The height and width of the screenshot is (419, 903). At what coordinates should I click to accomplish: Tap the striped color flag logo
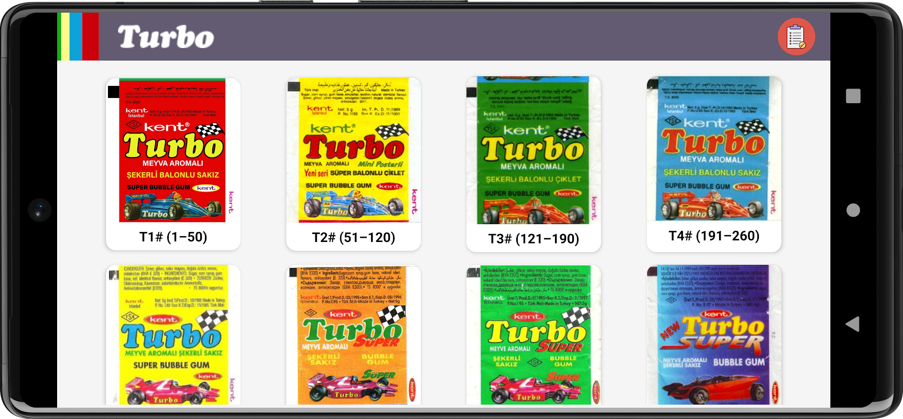pos(78,37)
